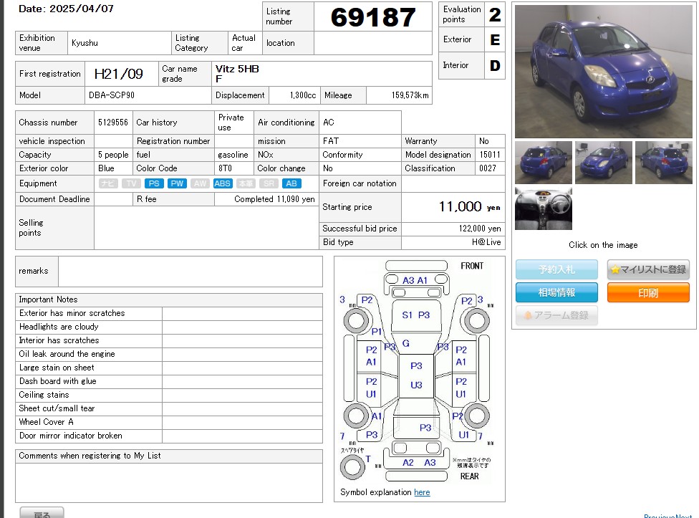Click the greyed TV equipment badge
This screenshot has width=699, height=518.
(131, 183)
